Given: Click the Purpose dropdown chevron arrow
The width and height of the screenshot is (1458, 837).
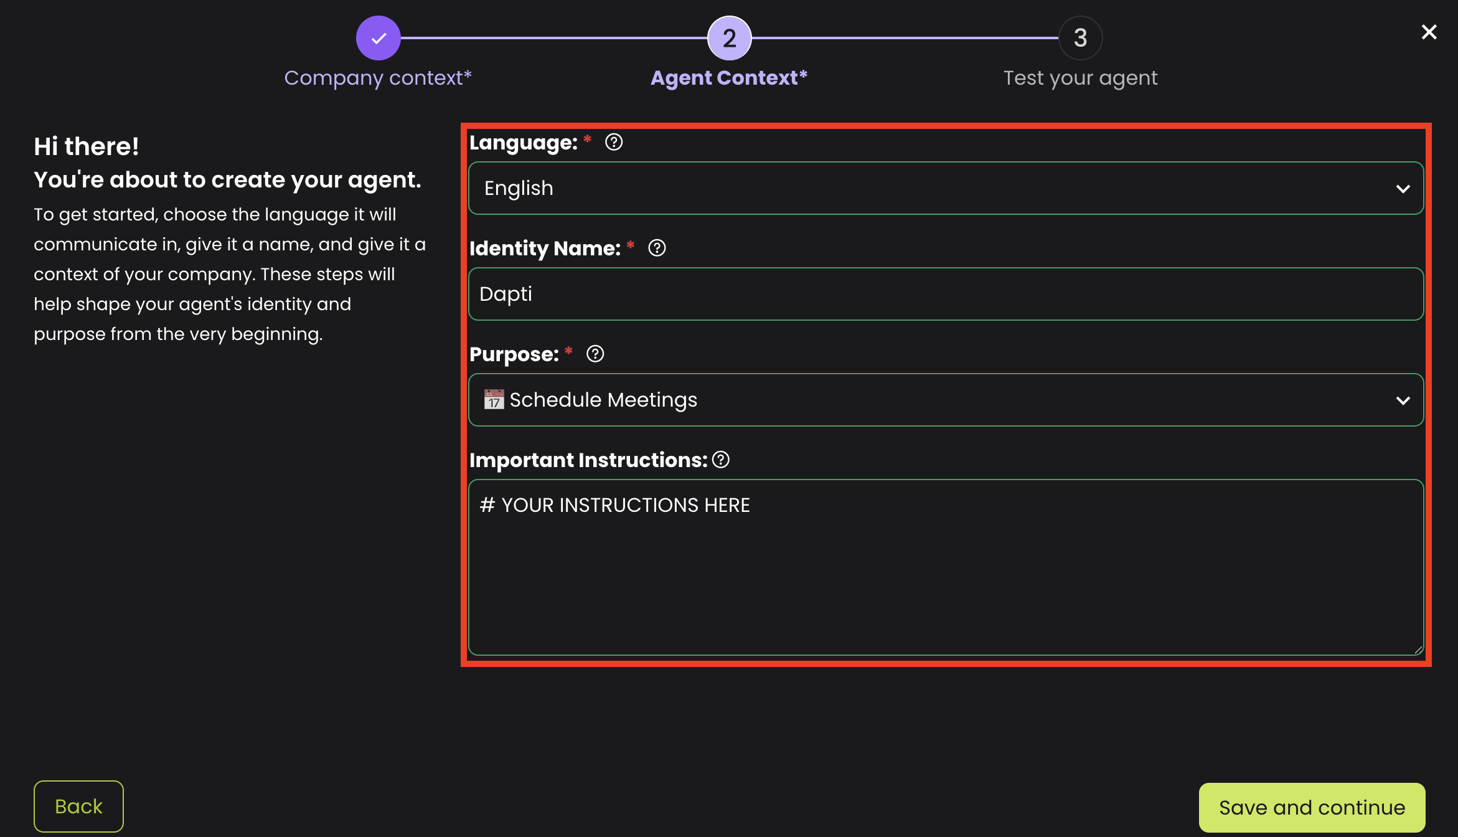Looking at the screenshot, I should 1403,400.
